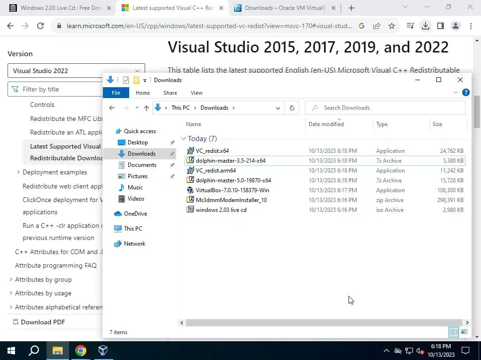Reload the page in Chrome
The width and height of the screenshot is (481, 360).
pyautogui.click(x=40, y=26)
